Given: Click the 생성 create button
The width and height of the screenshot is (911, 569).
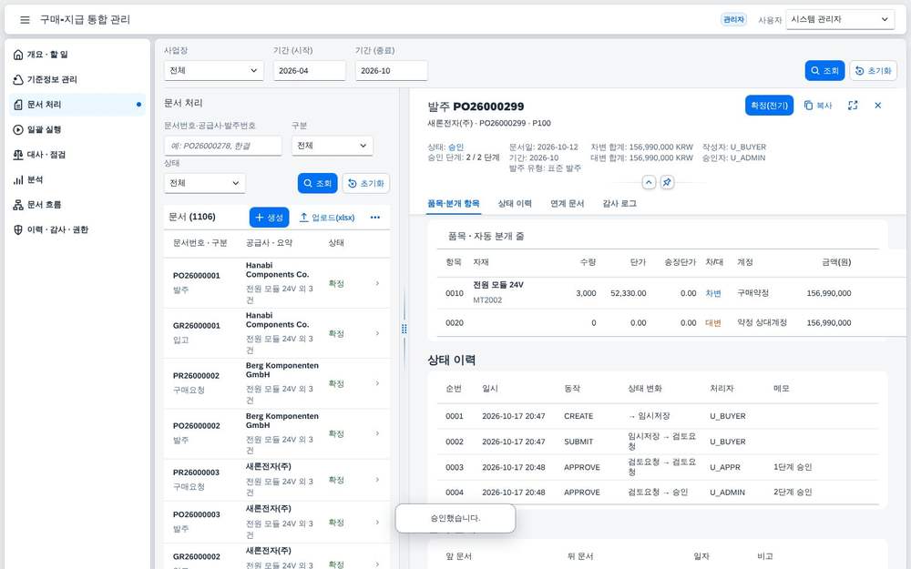Looking at the screenshot, I should pos(269,218).
